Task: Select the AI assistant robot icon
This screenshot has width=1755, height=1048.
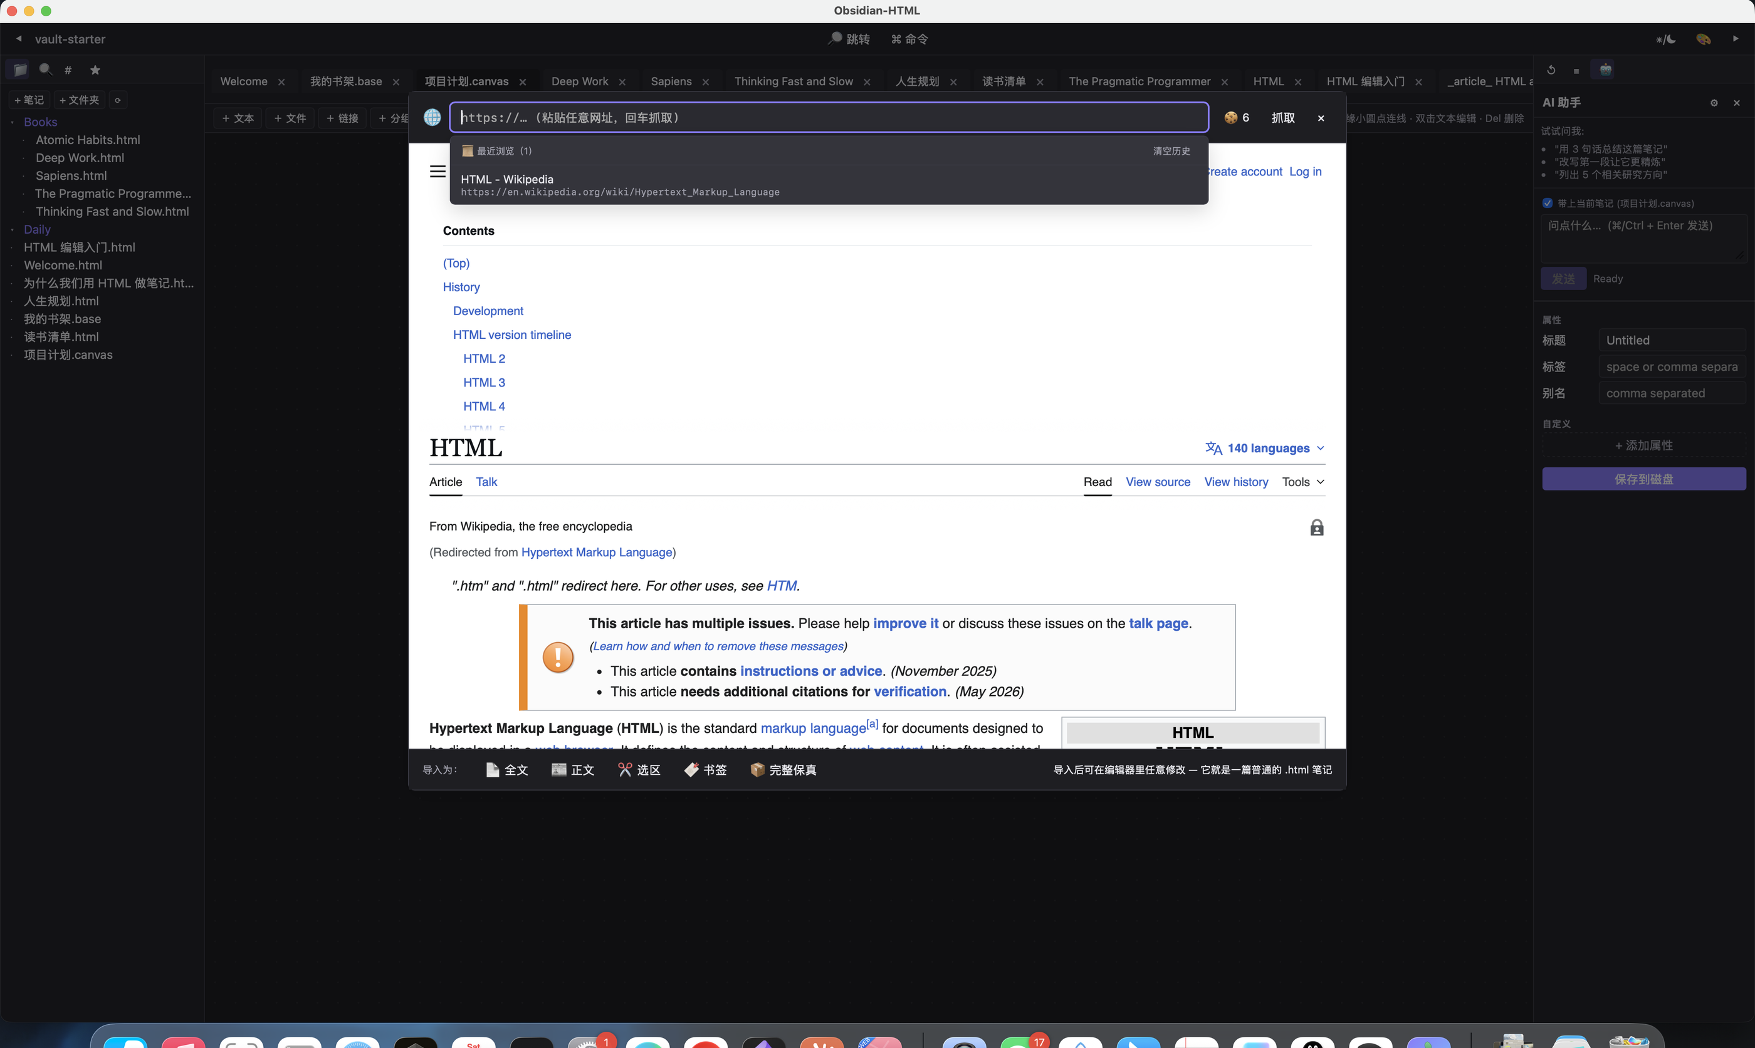Action: 1605,70
